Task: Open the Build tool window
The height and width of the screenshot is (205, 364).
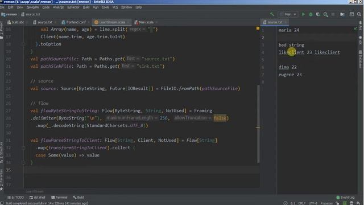Action: coord(78,198)
